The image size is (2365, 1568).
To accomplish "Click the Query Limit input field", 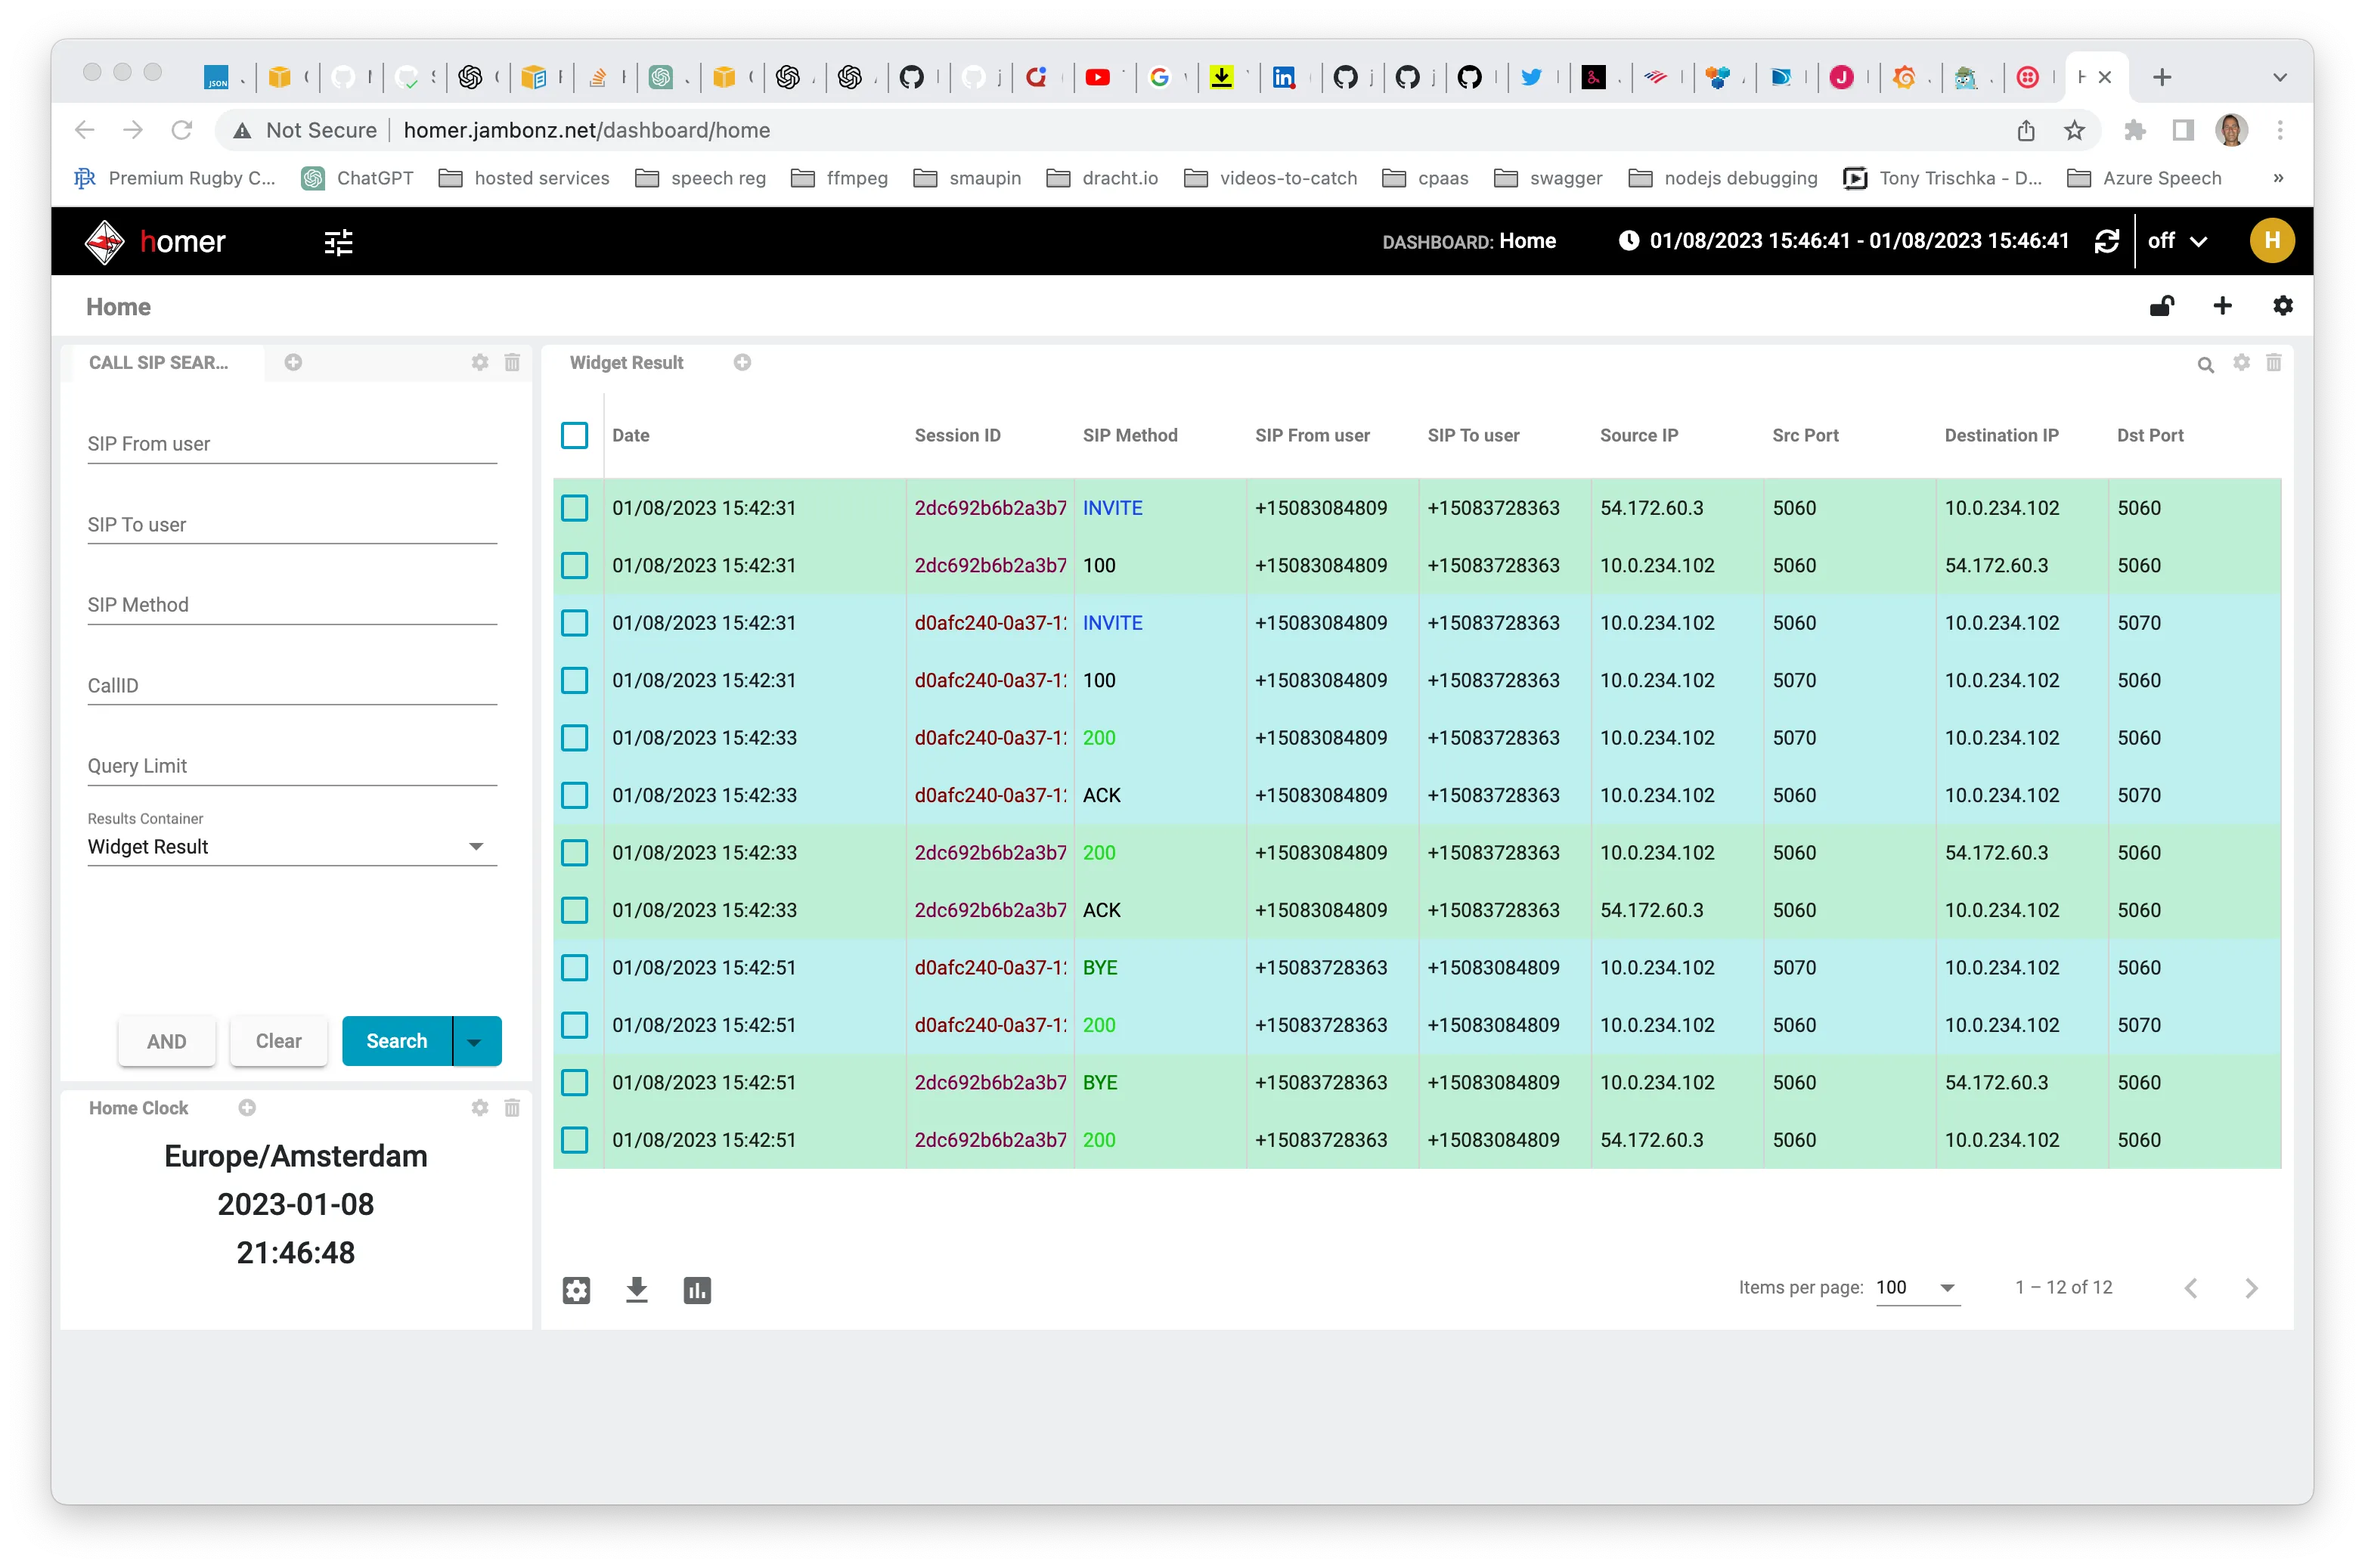I will pos(292,766).
